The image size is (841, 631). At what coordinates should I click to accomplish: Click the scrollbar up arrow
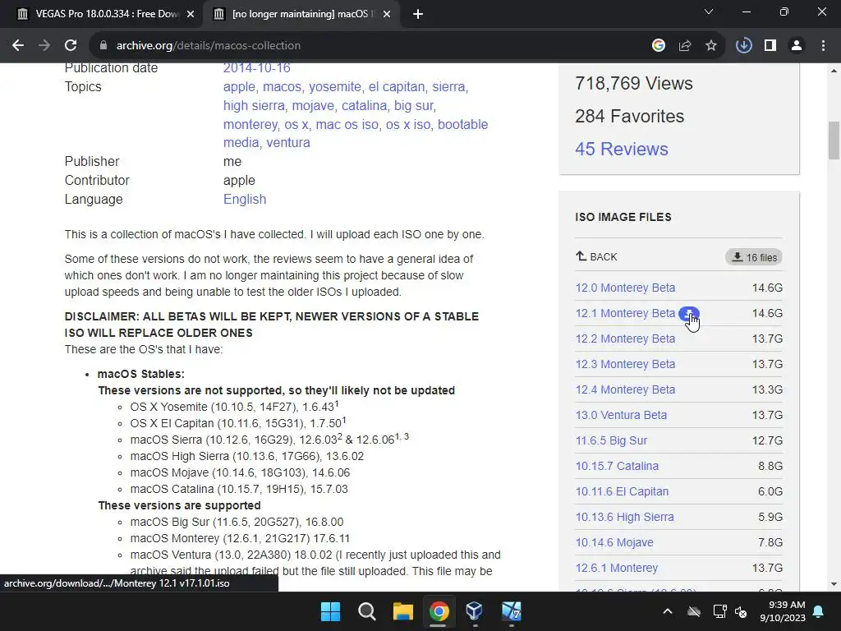tap(834, 71)
